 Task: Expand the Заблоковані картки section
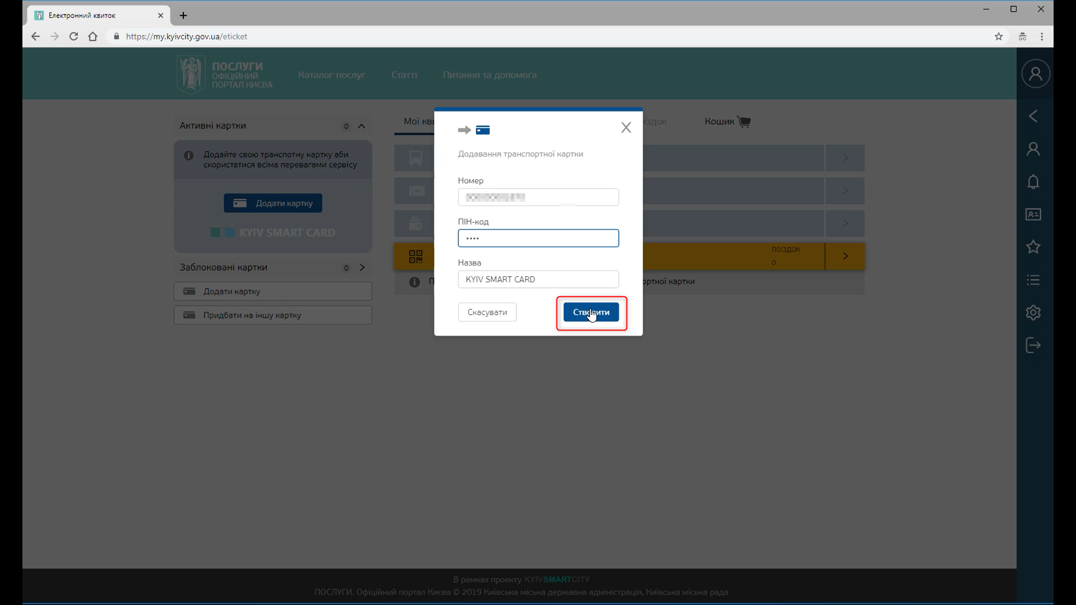[362, 267]
